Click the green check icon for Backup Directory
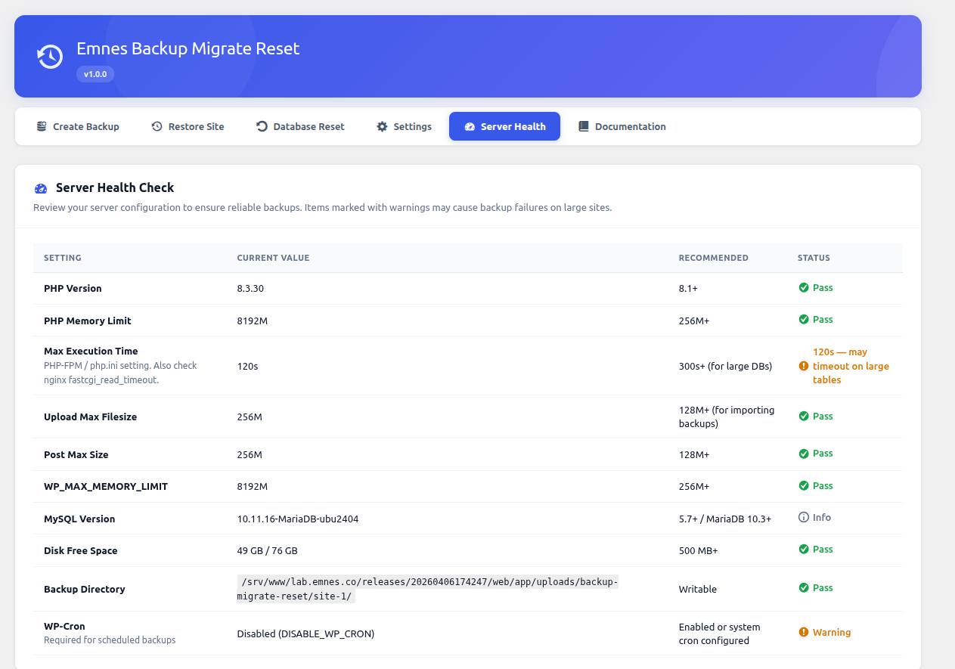This screenshot has height=669, width=955. coord(804,587)
